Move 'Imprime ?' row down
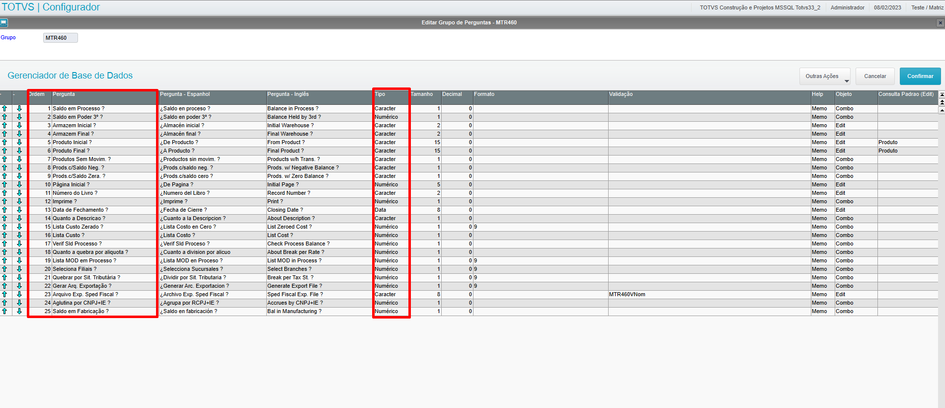 19,201
